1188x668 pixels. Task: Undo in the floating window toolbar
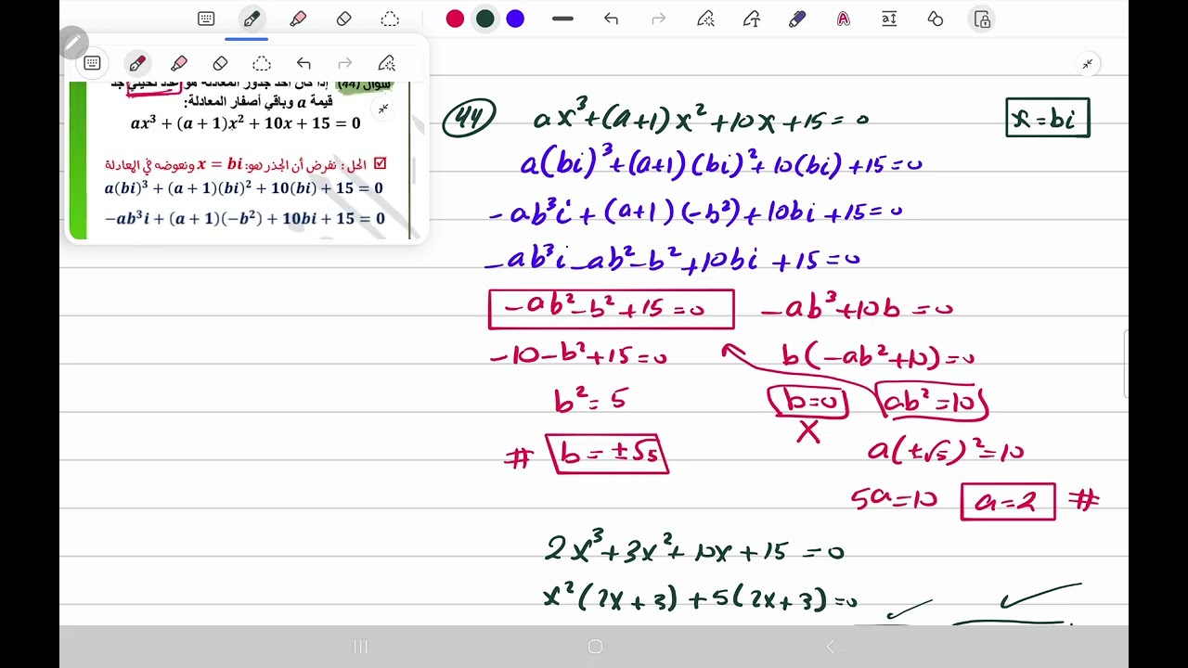click(x=303, y=63)
